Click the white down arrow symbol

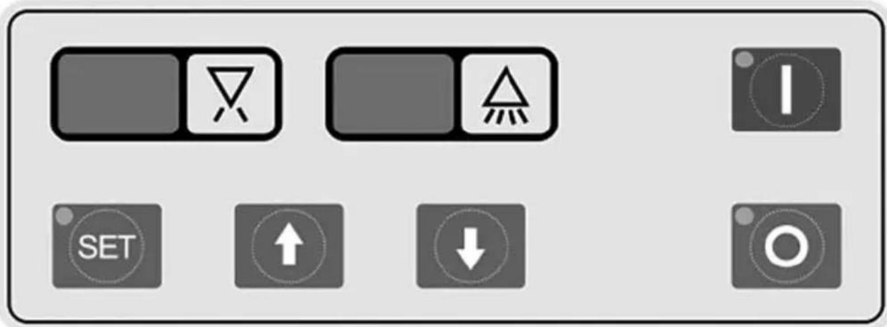coord(470,248)
